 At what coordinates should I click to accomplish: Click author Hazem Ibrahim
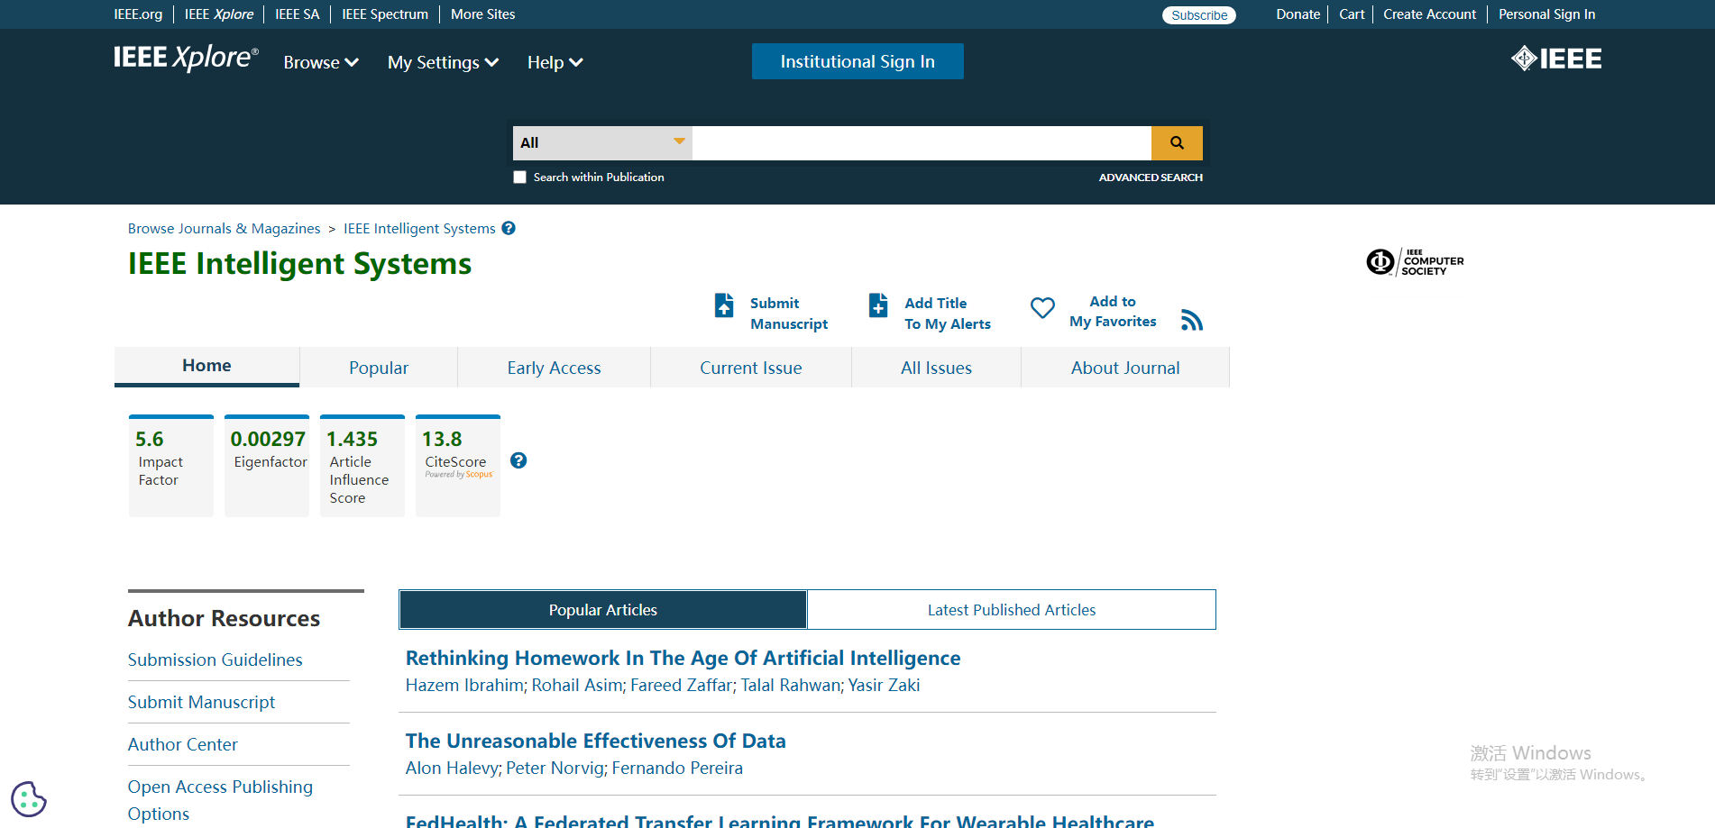[464, 686]
